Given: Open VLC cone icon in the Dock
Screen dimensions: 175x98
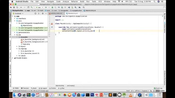Looking at the screenshot, I should coord(131,95).
